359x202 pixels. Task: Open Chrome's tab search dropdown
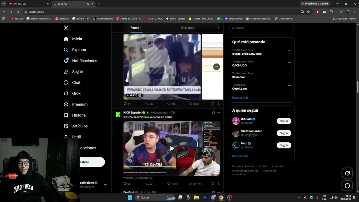coord(4,4)
